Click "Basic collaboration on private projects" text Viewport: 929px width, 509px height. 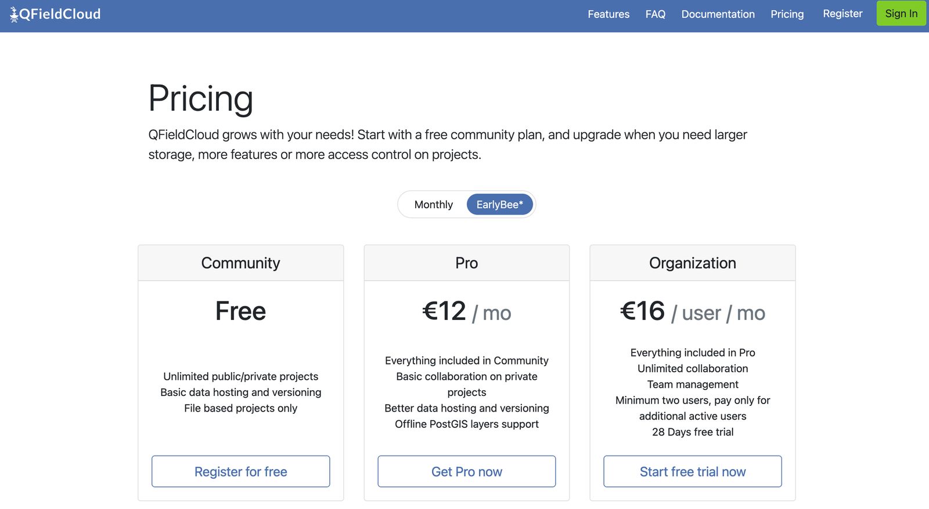coord(467,384)
